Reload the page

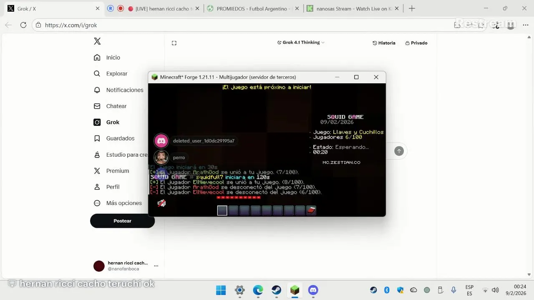[x=23, y=25]
